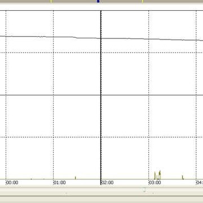Click the trace where it steps down after 01:00

[76, 37]
